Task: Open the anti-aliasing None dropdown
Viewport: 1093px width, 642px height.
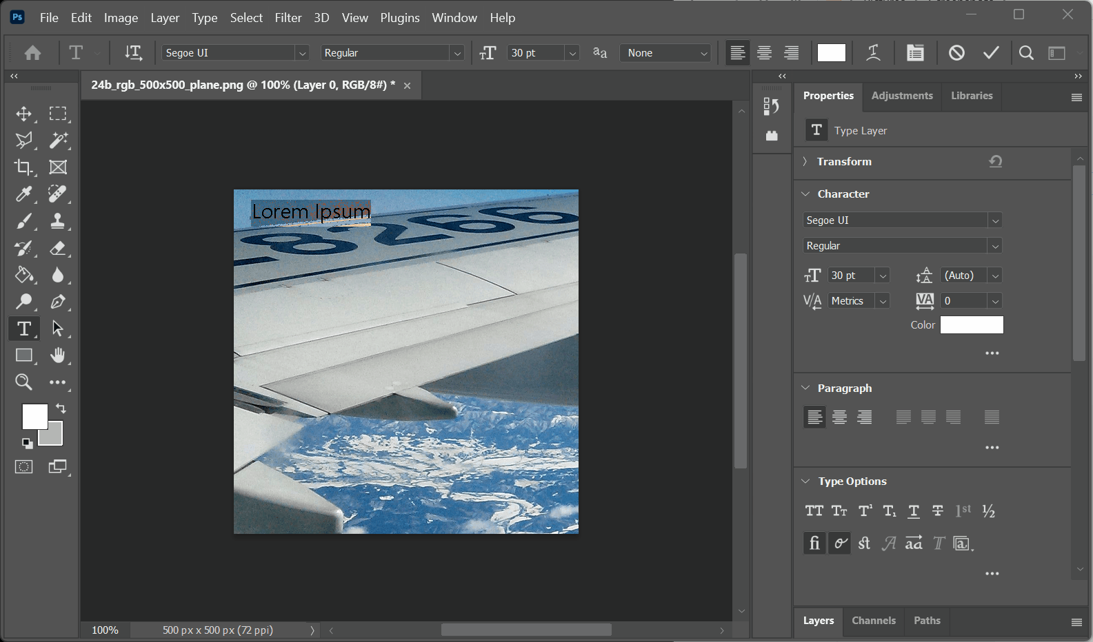Action: 666,53
